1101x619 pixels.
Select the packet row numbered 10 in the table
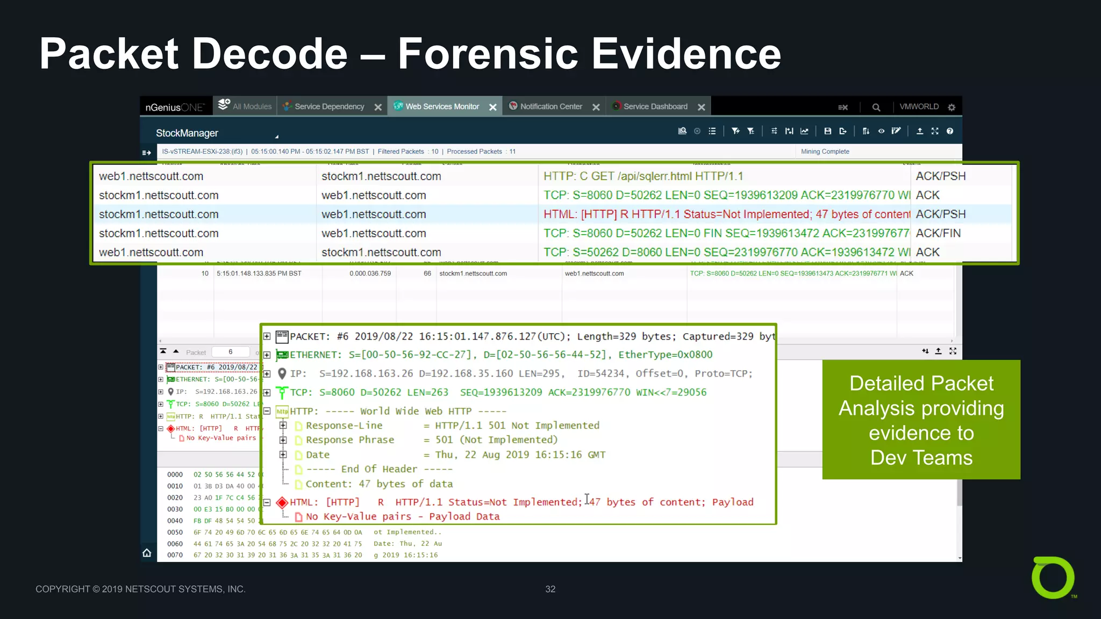coord(556,273)
